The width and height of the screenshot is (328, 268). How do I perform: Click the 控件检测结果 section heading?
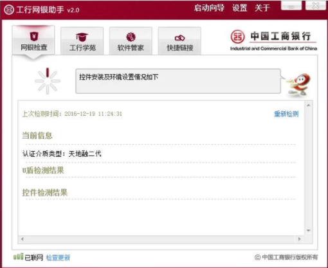click(45, 192)
